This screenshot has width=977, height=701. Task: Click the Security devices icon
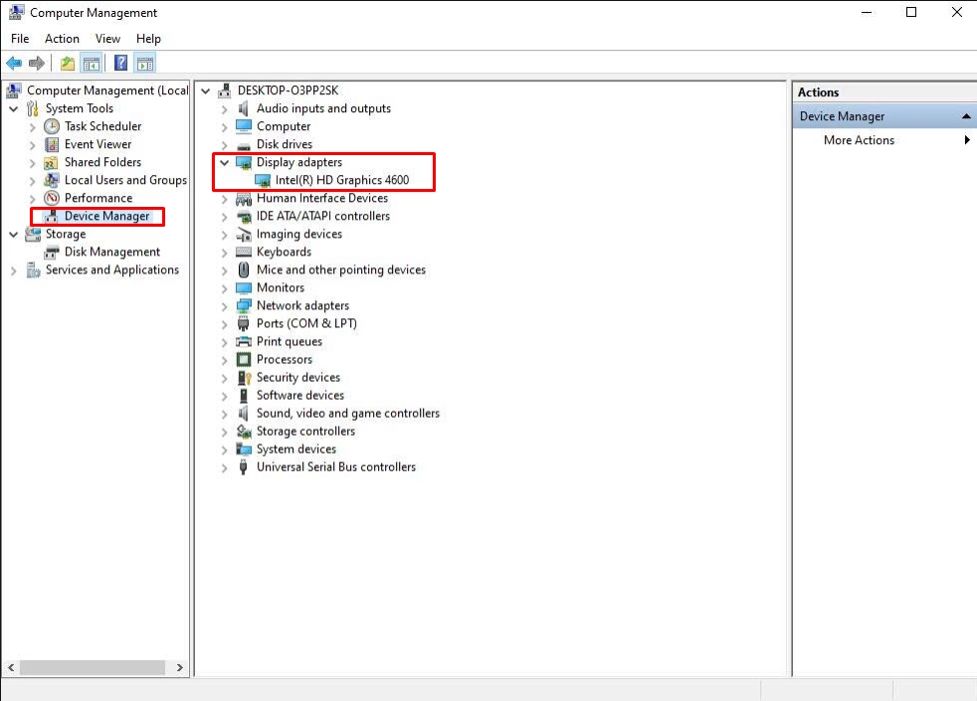pos(244,377)
